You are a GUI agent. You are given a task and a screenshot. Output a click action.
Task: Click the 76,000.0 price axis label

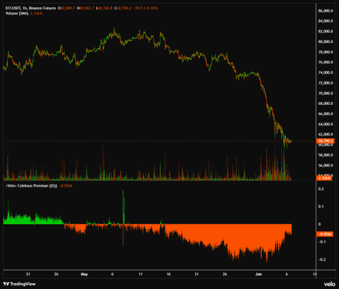(326, 62)
